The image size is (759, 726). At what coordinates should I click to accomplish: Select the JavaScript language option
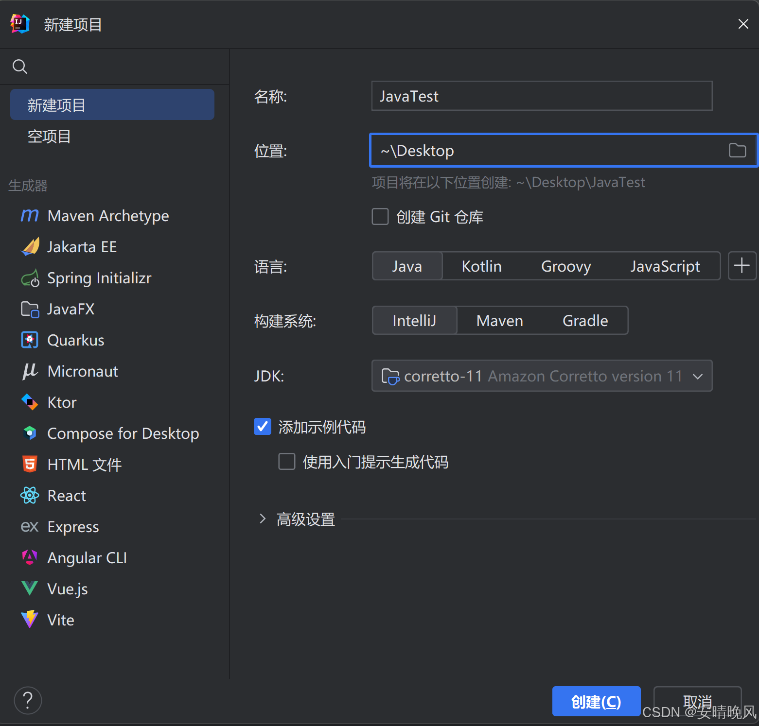pyautogui.click(x=665, y=266)
